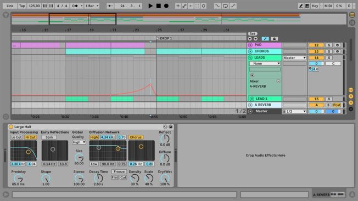This screenshot has height=201, width=358.
Task: Click the LEADS automation lane fold arrow
Action: (x=252, y=75)
